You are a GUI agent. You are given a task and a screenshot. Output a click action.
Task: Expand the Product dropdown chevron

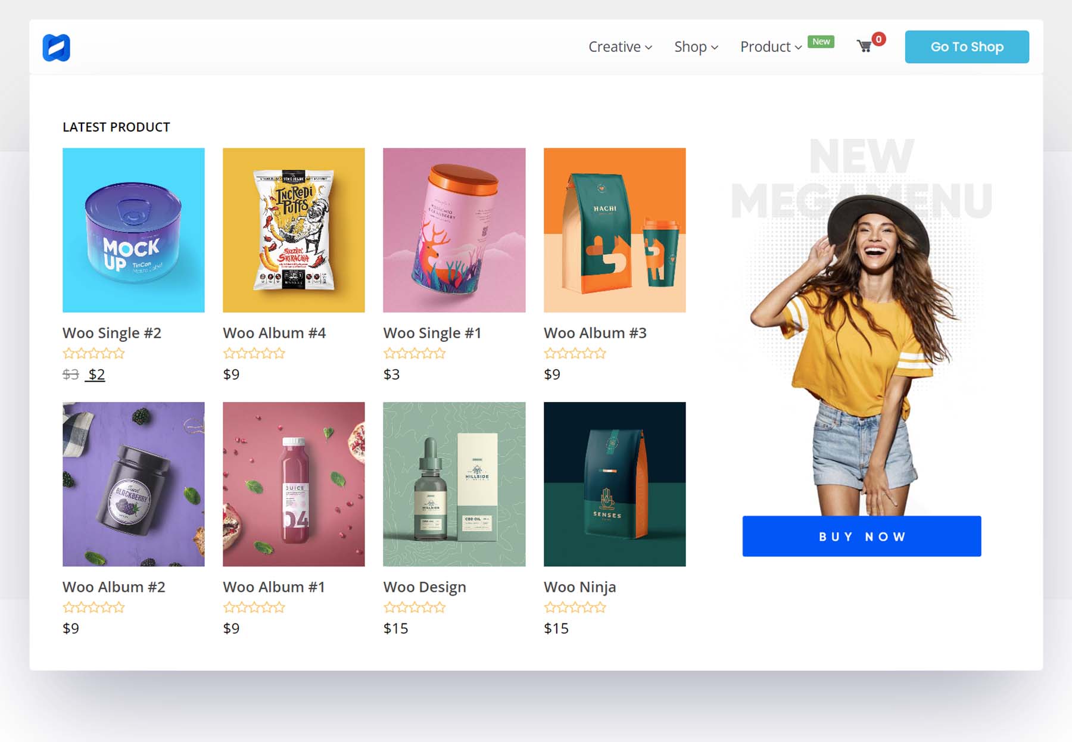[798, 48]
